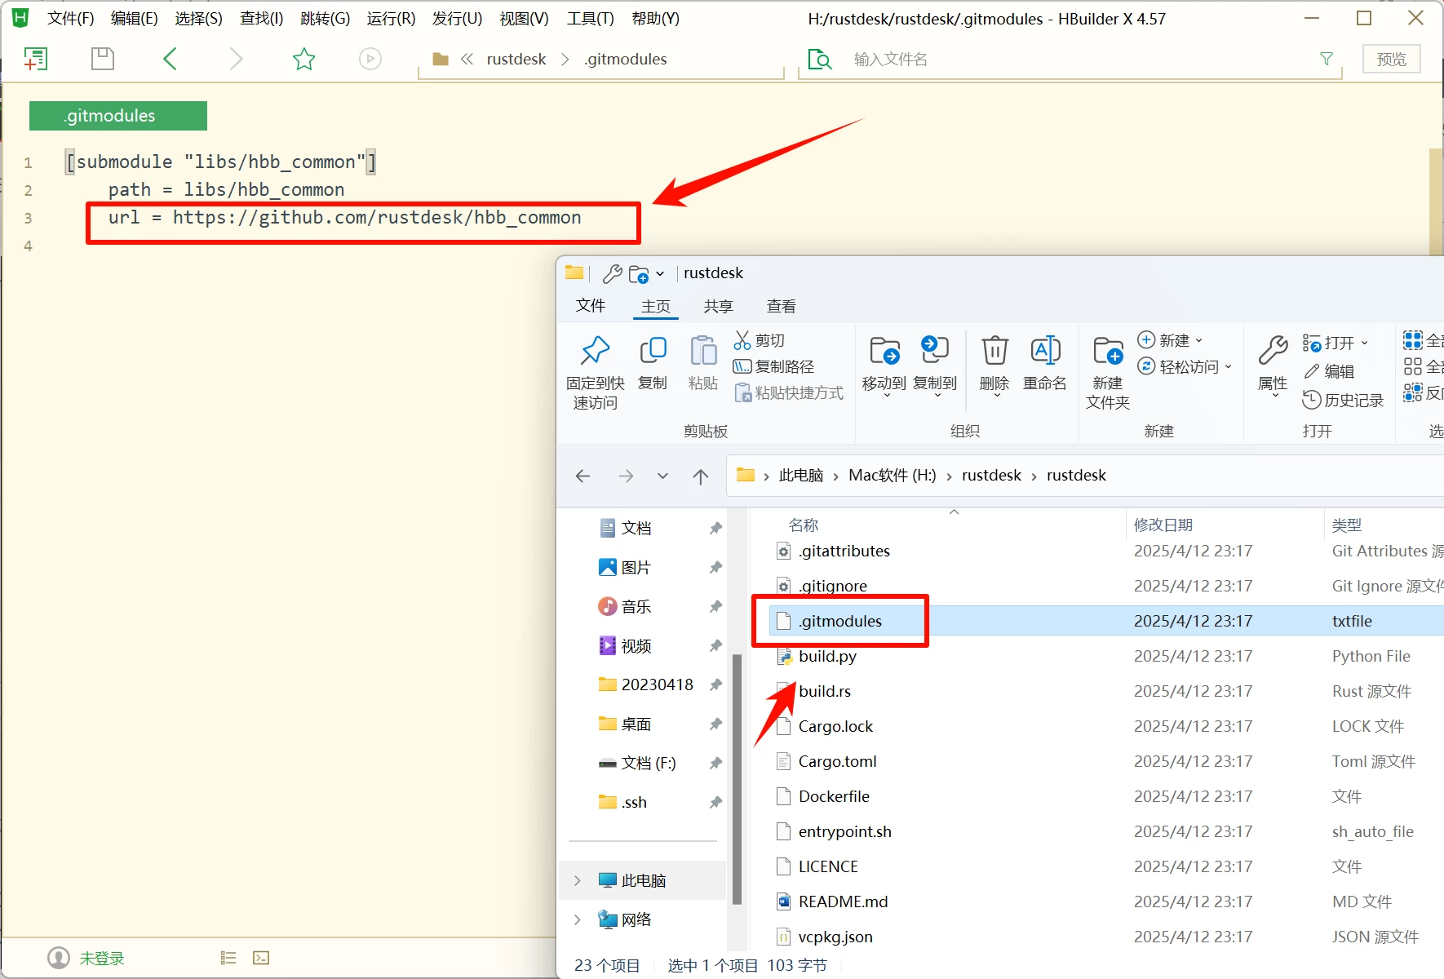Expand the Network tree node
Image resolution: width=1444 pixels, height=979 pixels.
tap(578, 919)
